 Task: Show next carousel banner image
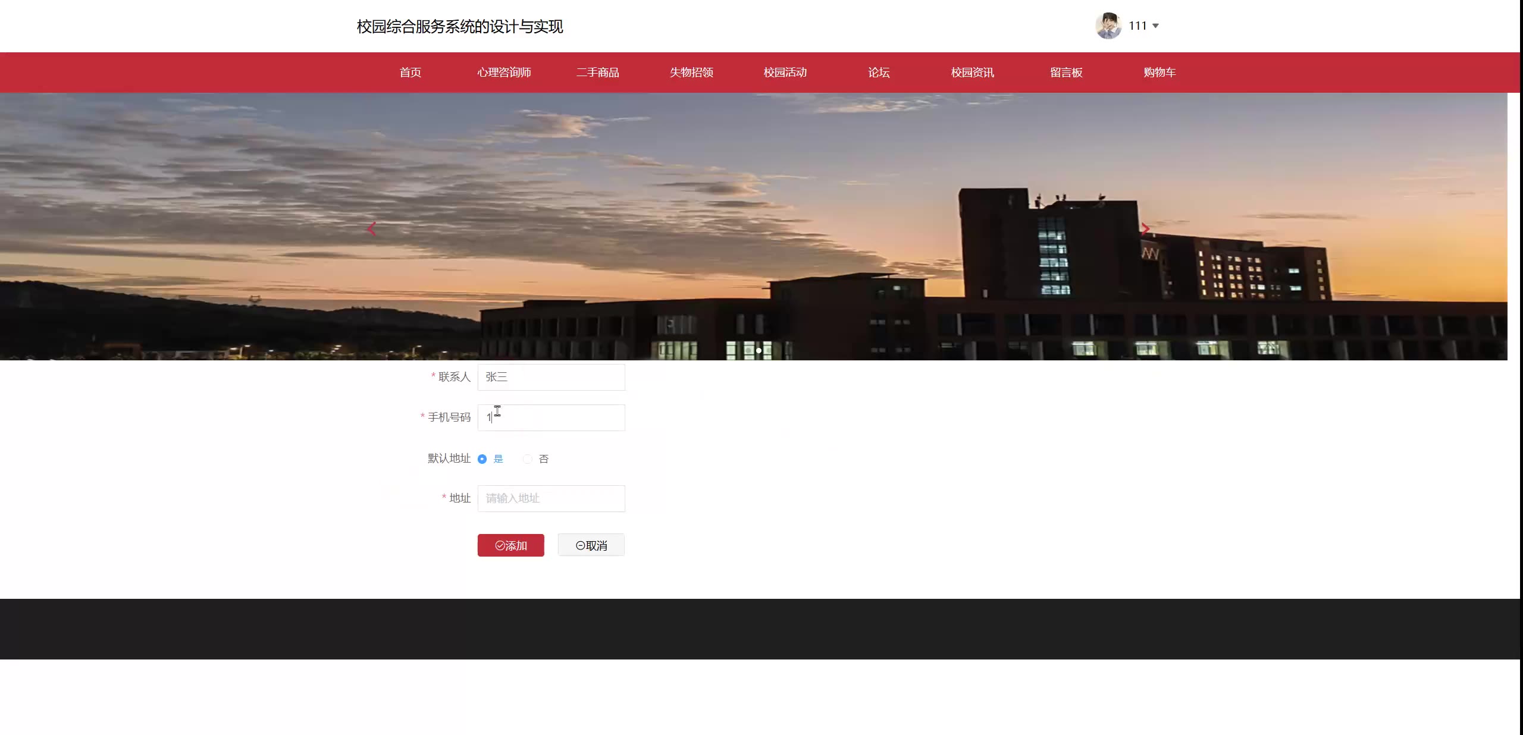(x=1145, y=229)
